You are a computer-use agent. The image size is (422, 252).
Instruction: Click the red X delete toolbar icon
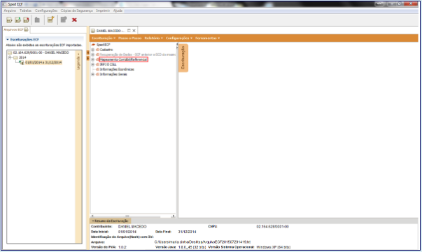coord(74,20)
